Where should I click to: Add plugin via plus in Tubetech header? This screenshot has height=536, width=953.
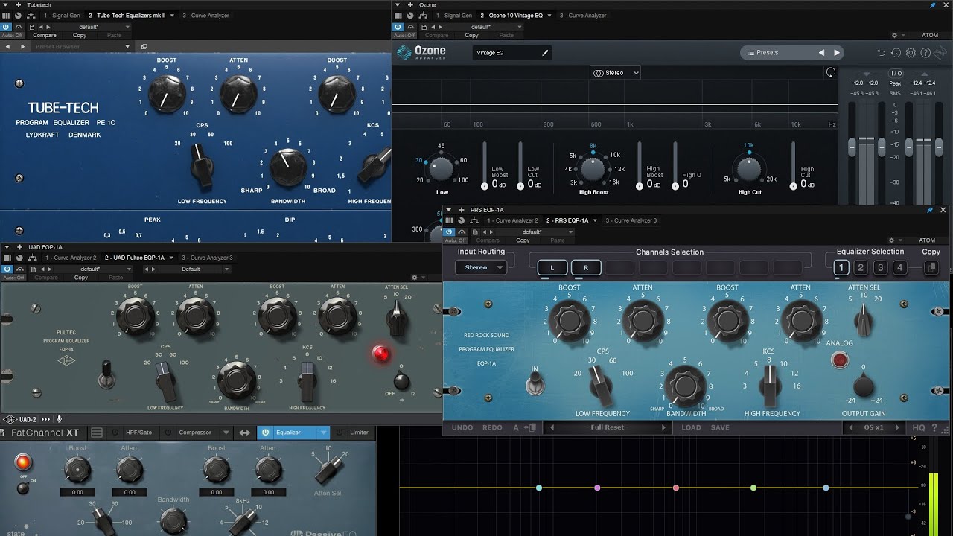tap(18, 5)
